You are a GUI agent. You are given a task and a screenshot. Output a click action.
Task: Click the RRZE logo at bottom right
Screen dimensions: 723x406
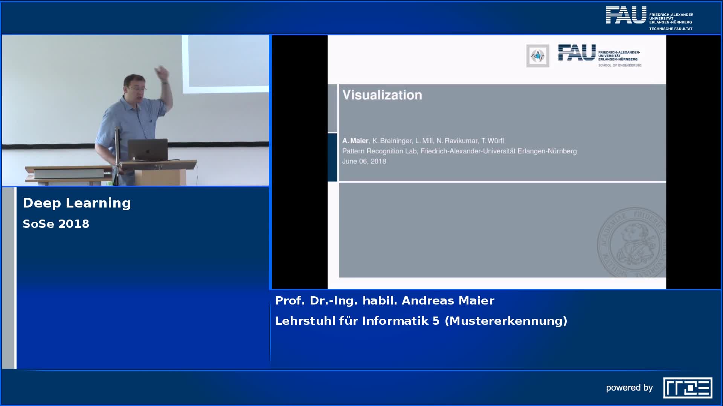(687, 388)
